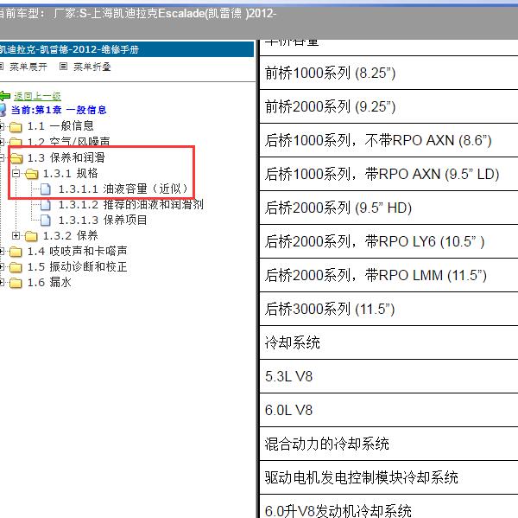The height and width of the screenshot is (518, 518).
Task: Click the folder icon of 1.3.2 保养
Action: click(x=31, y=236)
